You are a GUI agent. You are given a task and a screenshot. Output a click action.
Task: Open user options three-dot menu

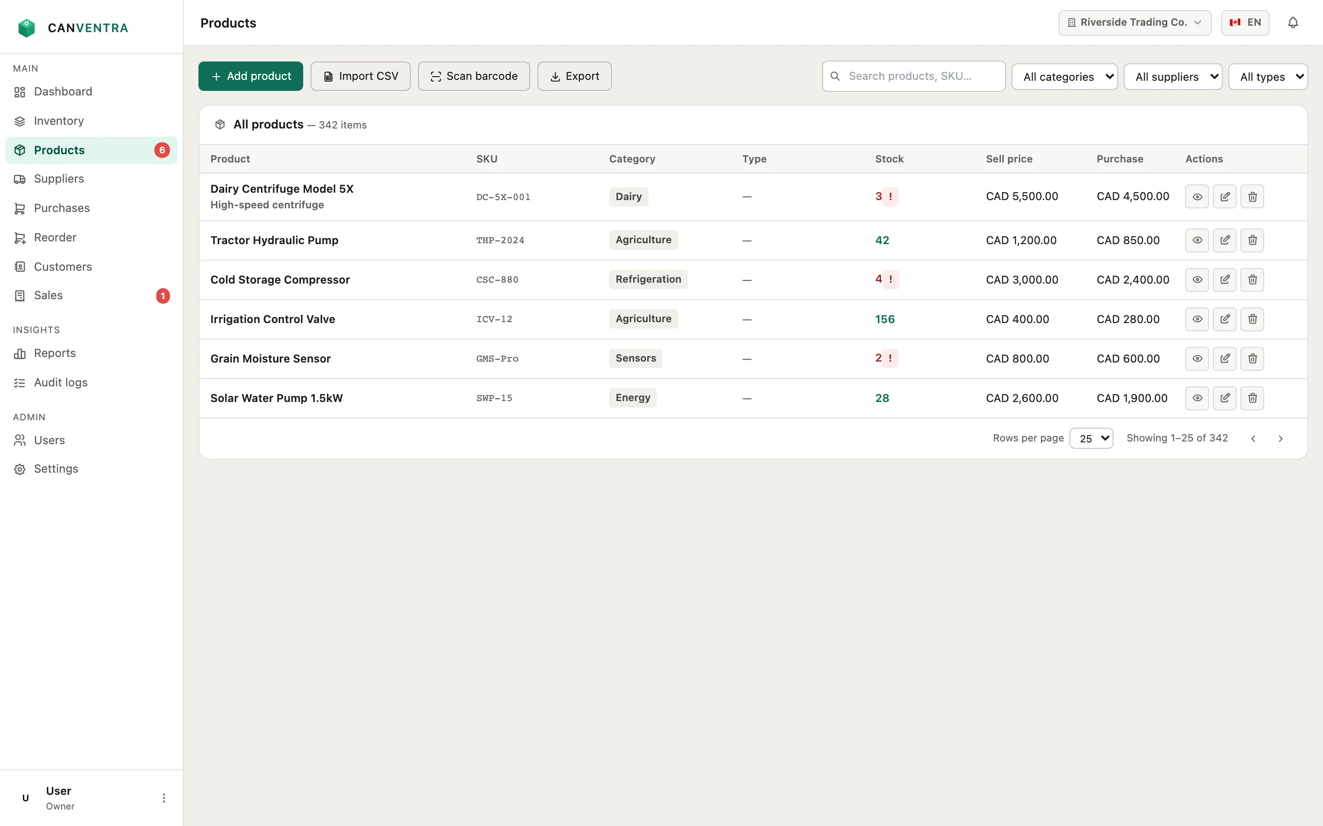[164, 798]
